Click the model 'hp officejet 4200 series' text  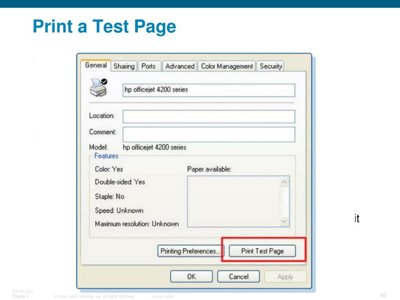tap(155, 147)
